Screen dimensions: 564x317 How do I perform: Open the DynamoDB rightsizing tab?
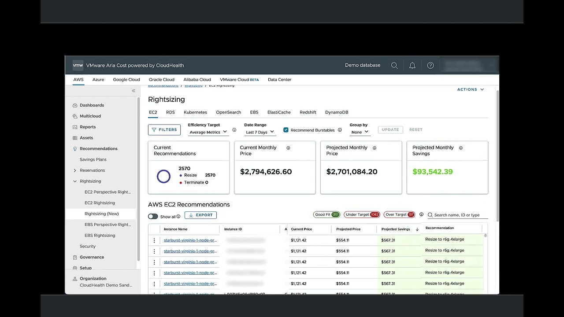pos(337,112)
